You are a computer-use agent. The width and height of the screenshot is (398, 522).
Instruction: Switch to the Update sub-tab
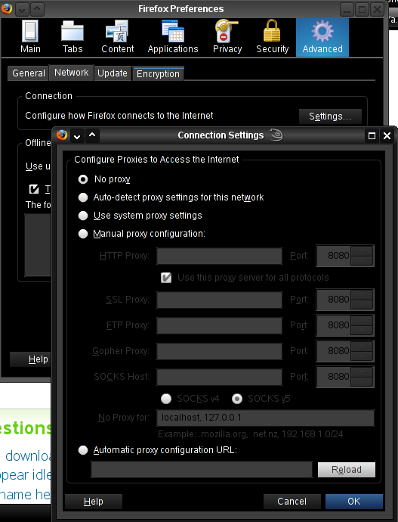[x=113, y=73]
